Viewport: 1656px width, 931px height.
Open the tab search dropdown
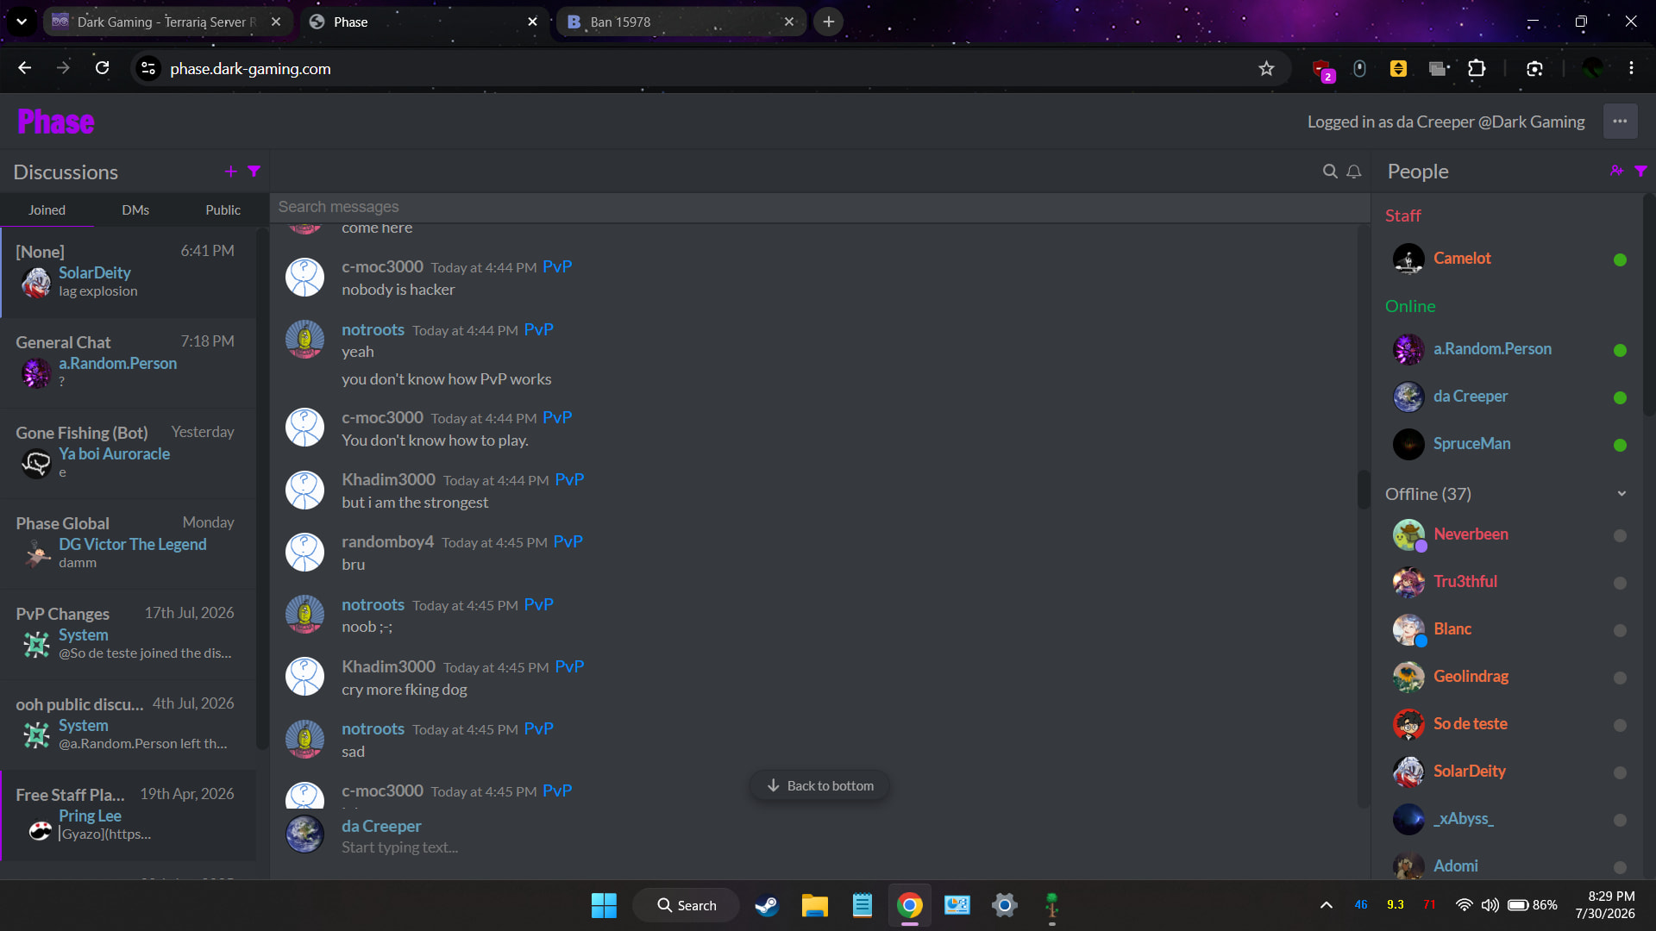pos(22,22)
